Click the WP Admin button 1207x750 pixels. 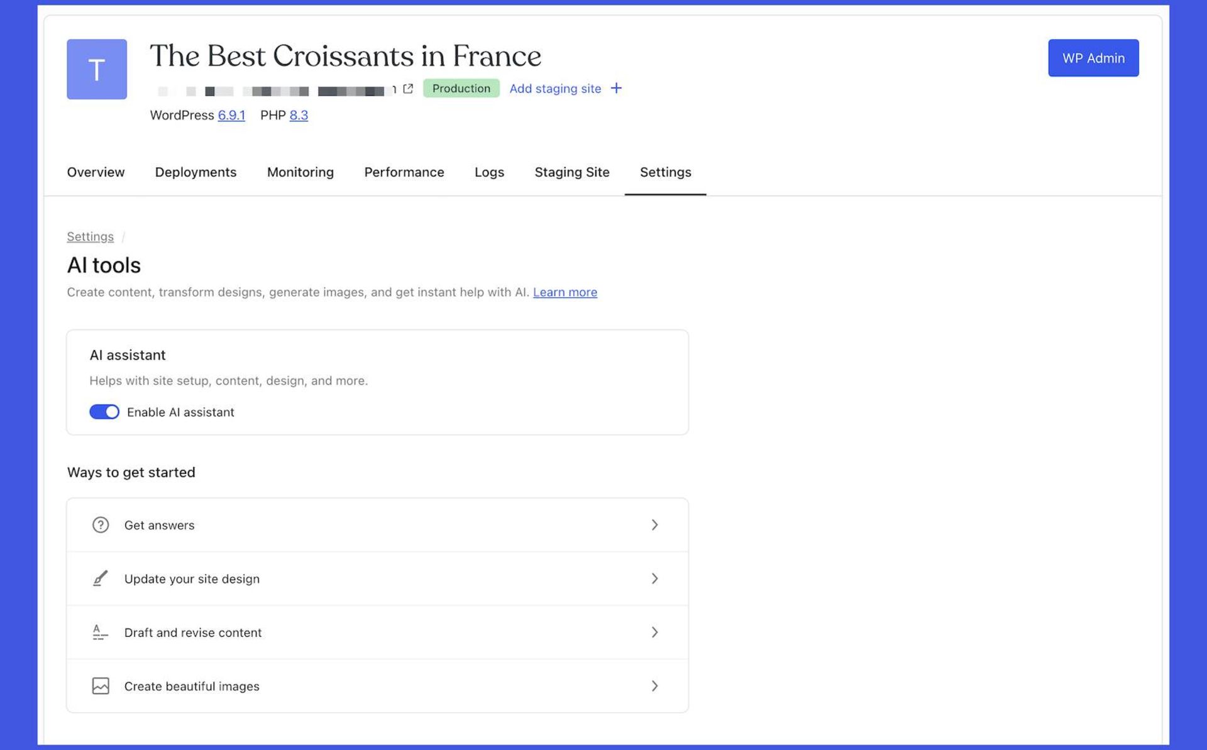click(x=1093, y=58)
